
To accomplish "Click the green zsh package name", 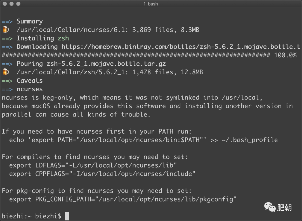I will click(x=63, y=38).
